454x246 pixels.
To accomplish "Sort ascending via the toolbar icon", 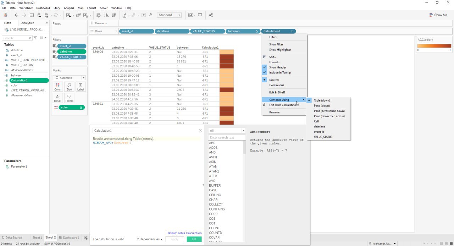I will (x=106, y=15).
